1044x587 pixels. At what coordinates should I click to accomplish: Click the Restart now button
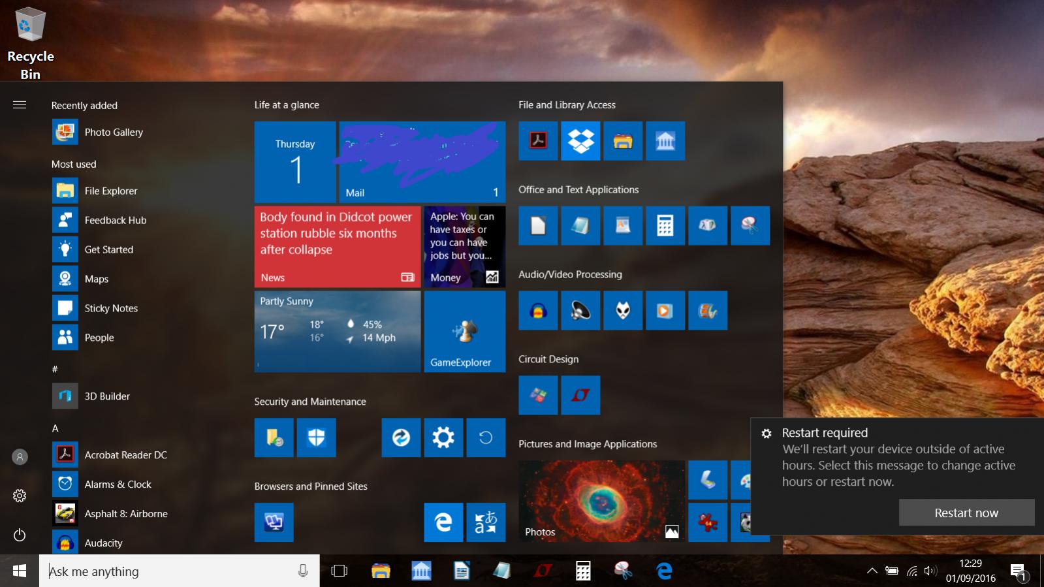pyautogui.click(x=966, y=513)
